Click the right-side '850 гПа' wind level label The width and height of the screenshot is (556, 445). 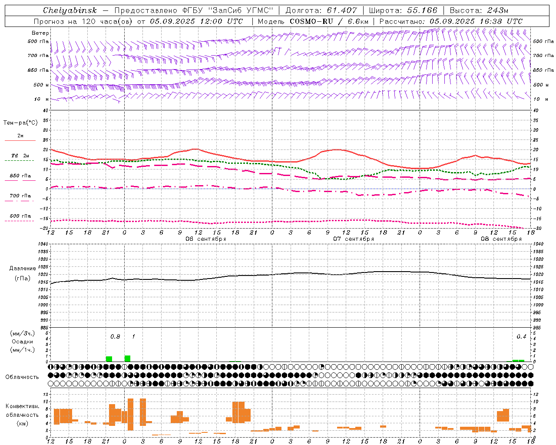point(543,70)
